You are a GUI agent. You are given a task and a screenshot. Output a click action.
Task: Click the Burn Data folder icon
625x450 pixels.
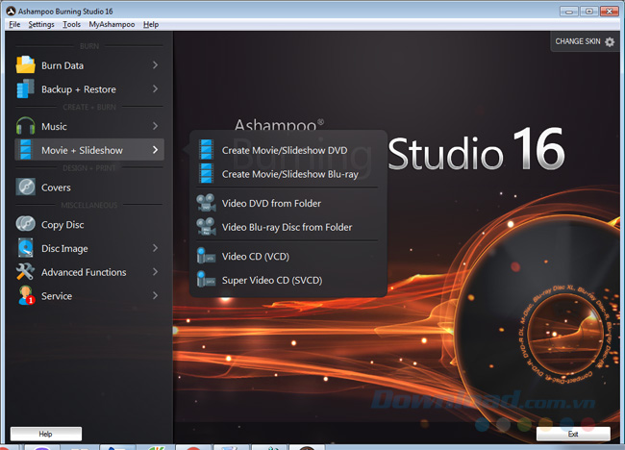pyautogui.click(x=25, y=65)
